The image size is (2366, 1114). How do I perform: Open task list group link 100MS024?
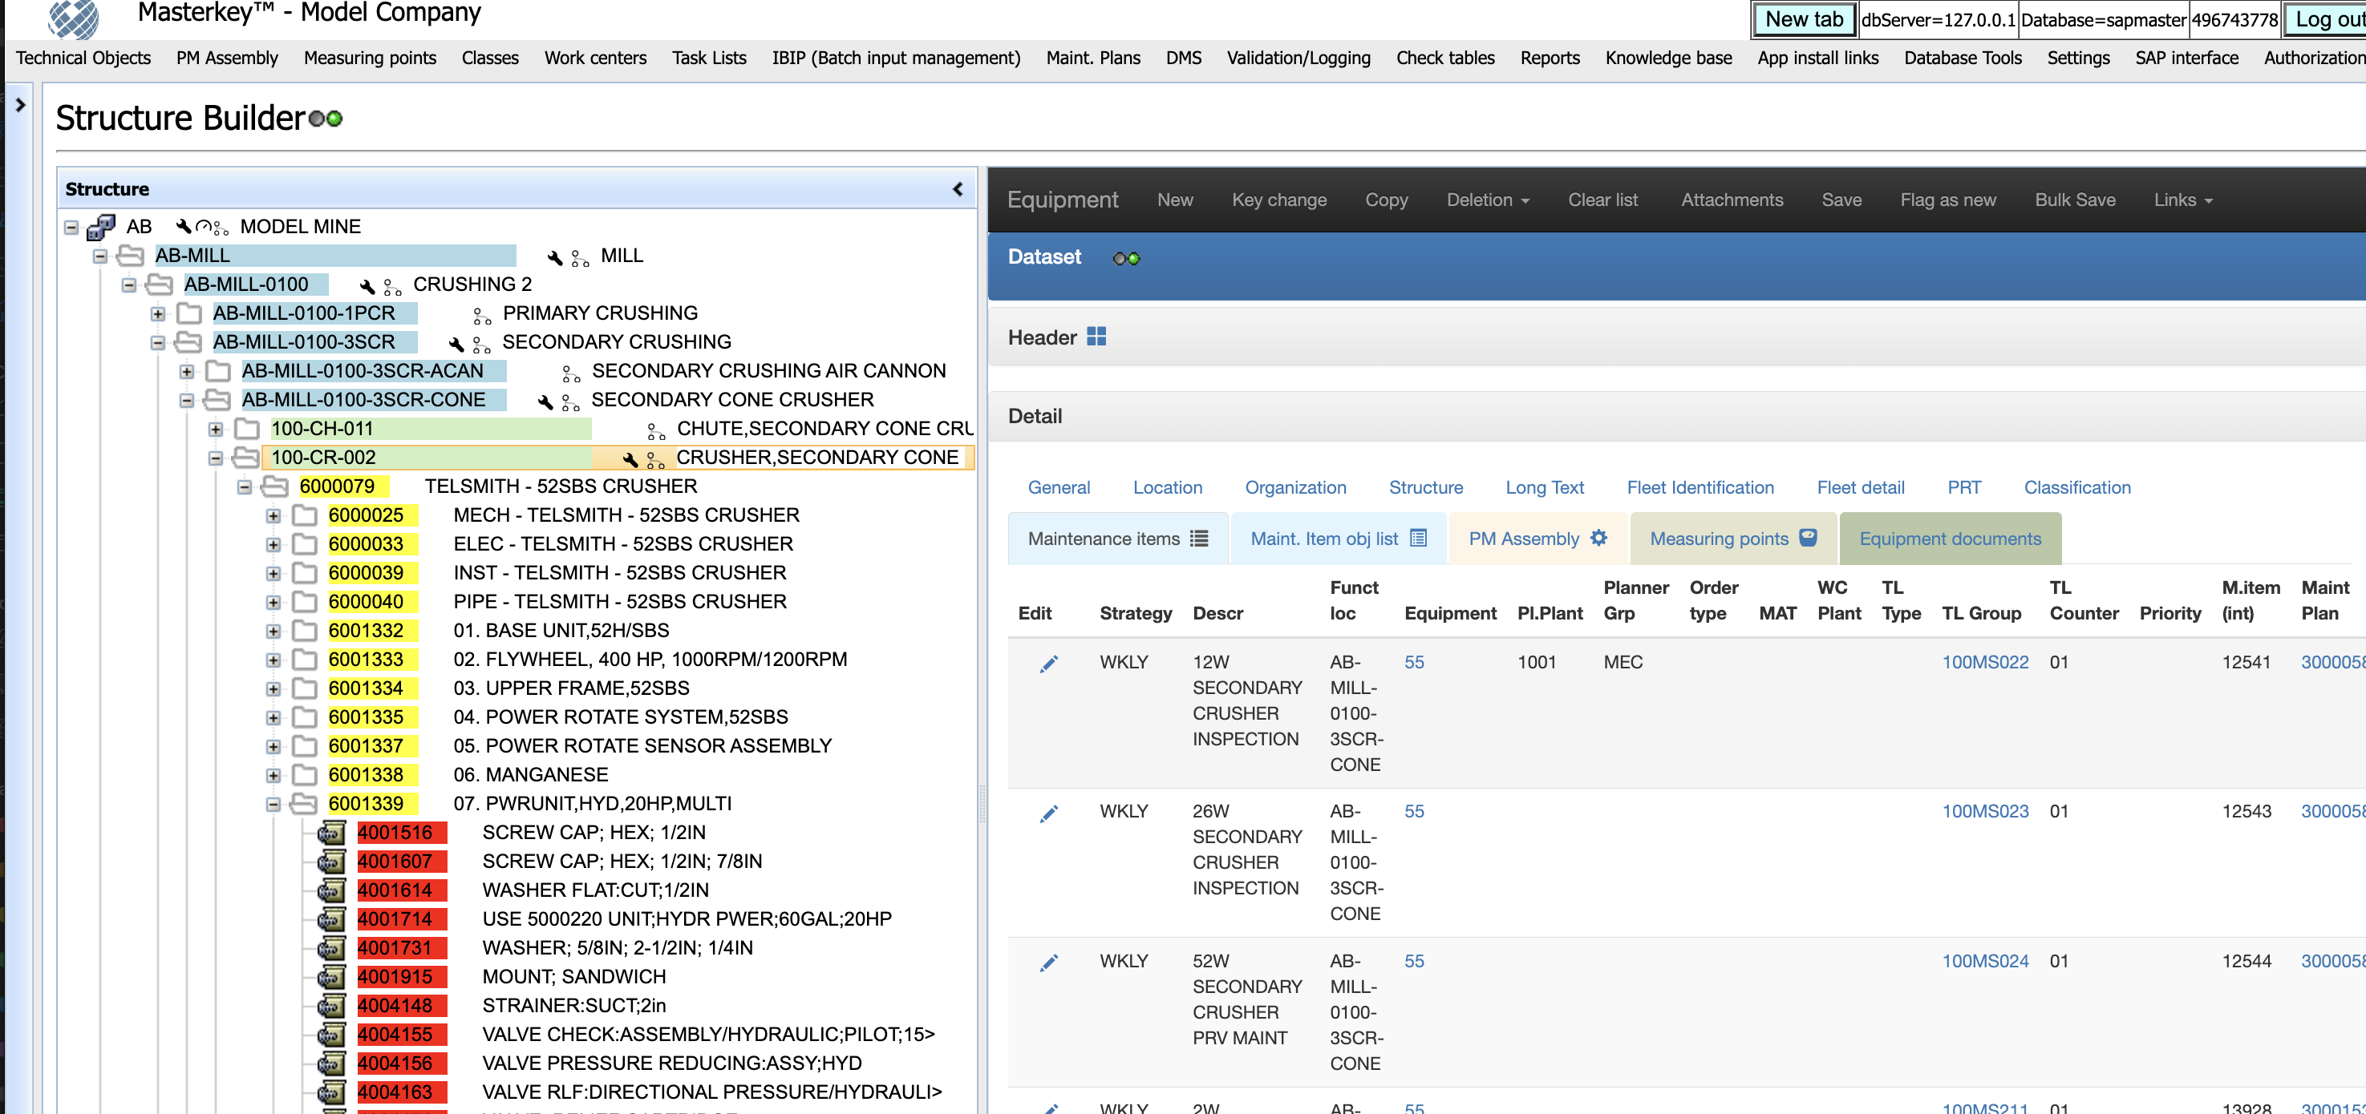pyautogui.click(x=1984, y=961)
